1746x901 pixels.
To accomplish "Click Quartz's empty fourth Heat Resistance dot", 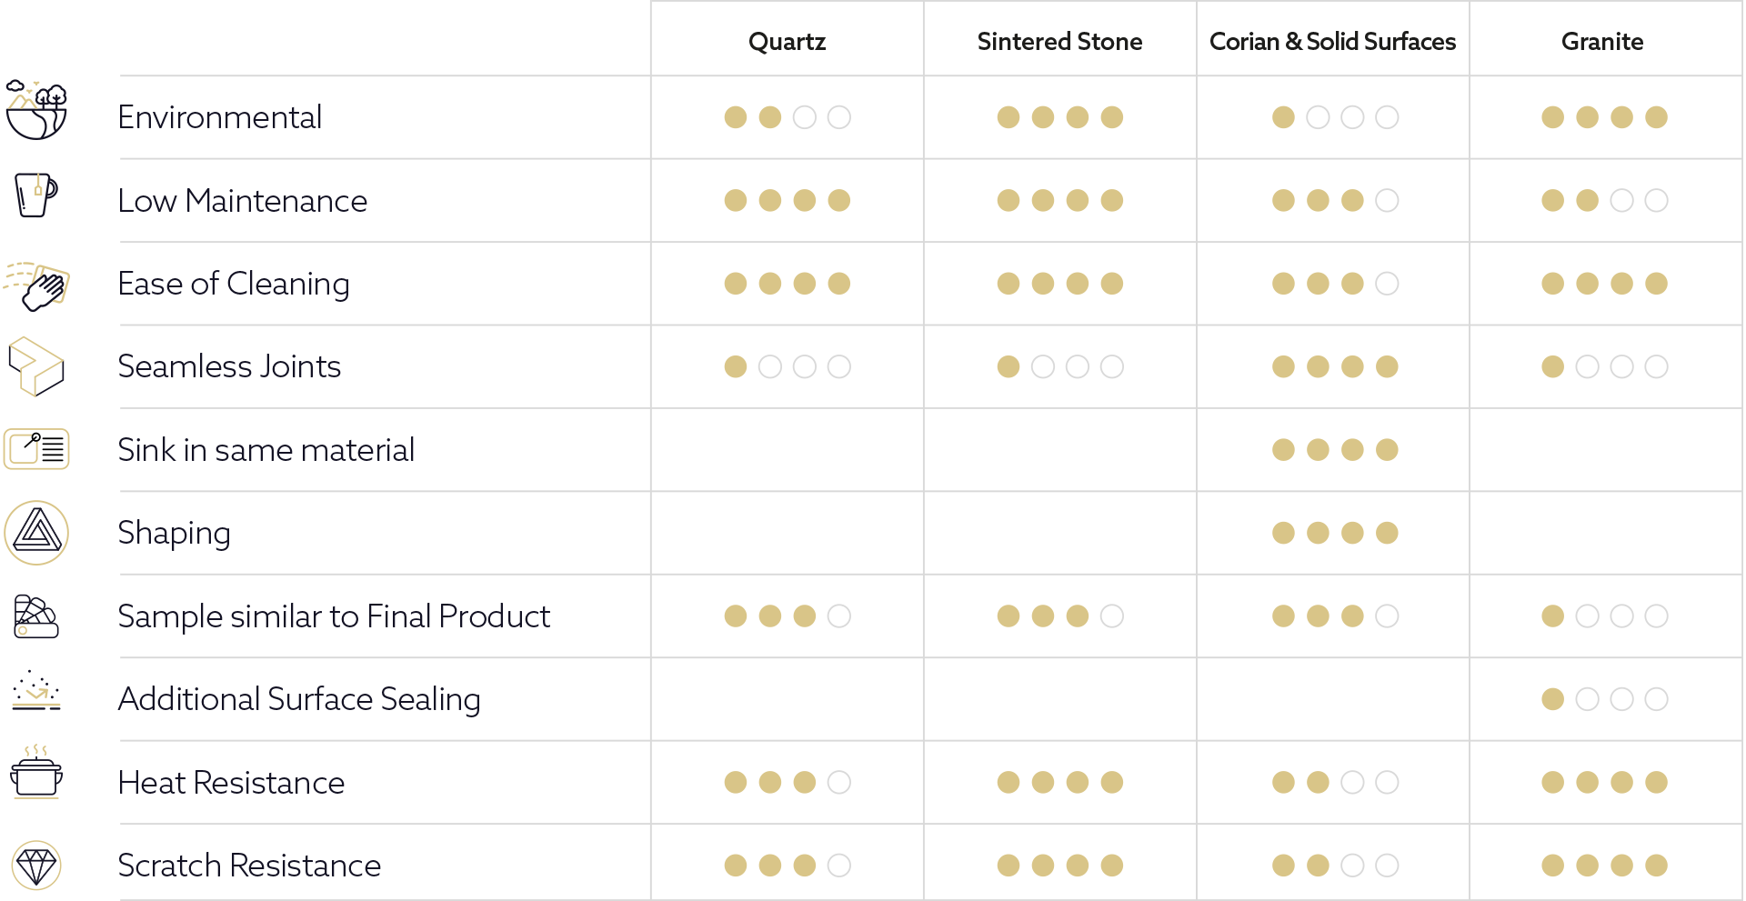I will click(839, 782).
